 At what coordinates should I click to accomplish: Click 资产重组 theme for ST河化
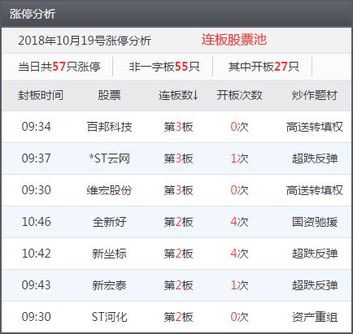pos(315,317)
